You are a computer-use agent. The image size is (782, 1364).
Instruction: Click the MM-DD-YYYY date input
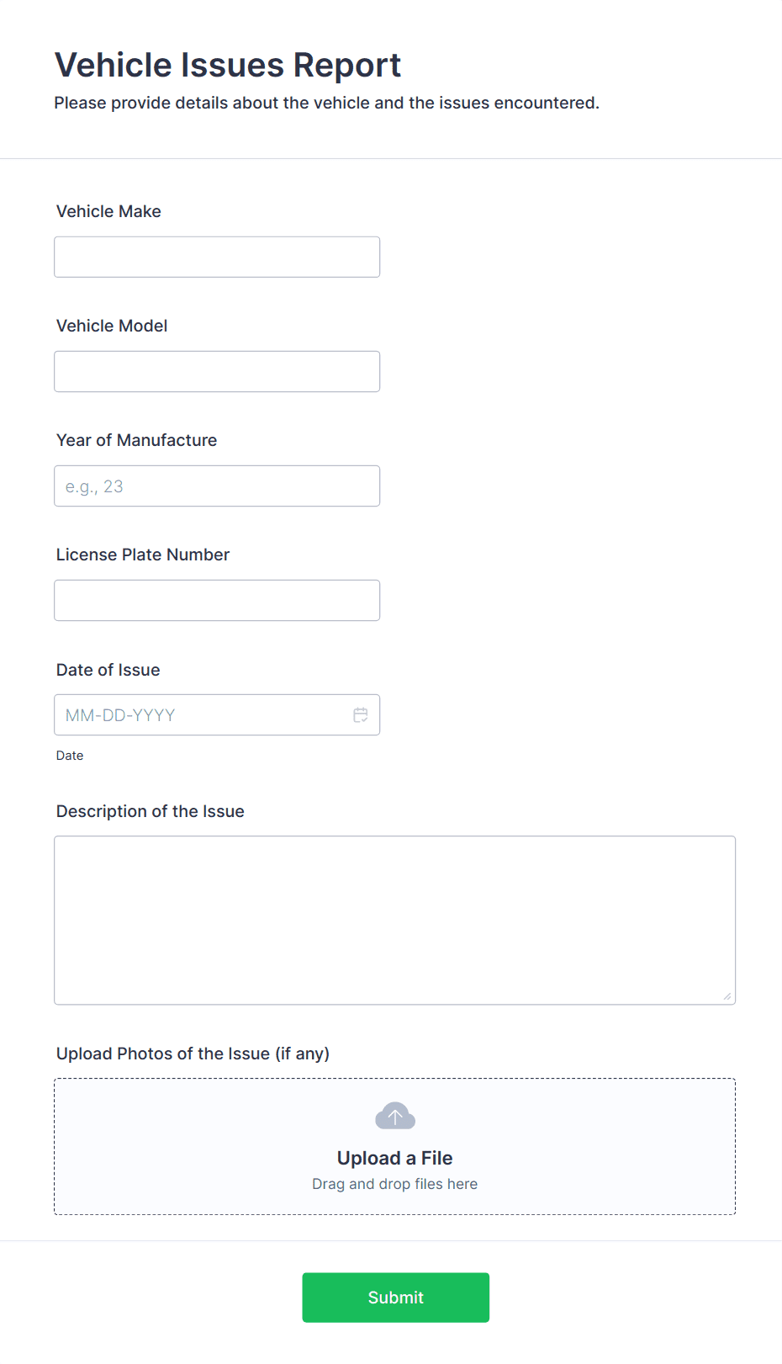[202, 715]
